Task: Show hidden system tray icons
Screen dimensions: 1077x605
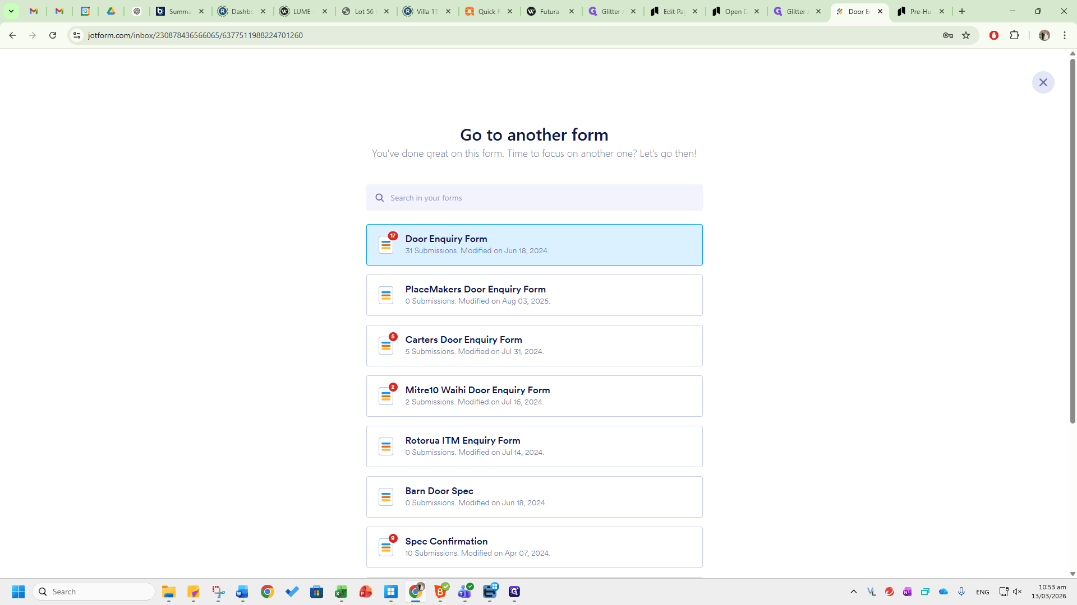Action: pyautogui.click(x=854, y=592)
